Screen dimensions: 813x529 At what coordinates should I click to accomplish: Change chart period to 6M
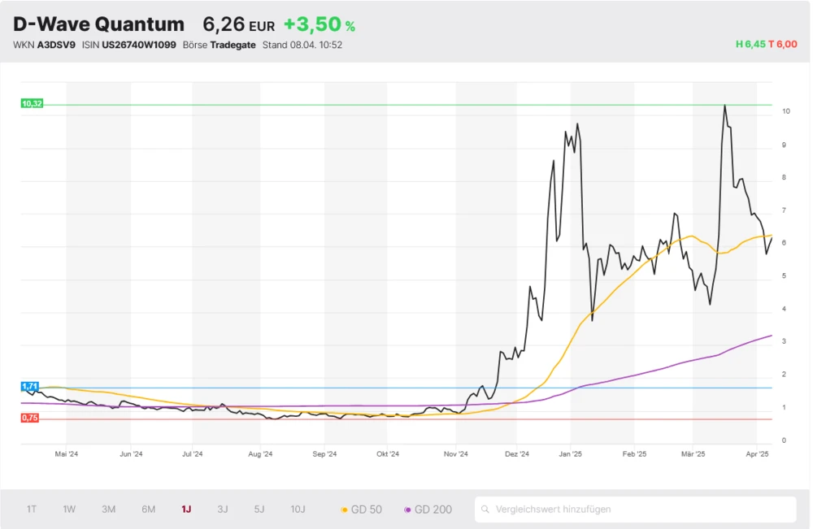(x=148, y=509)
